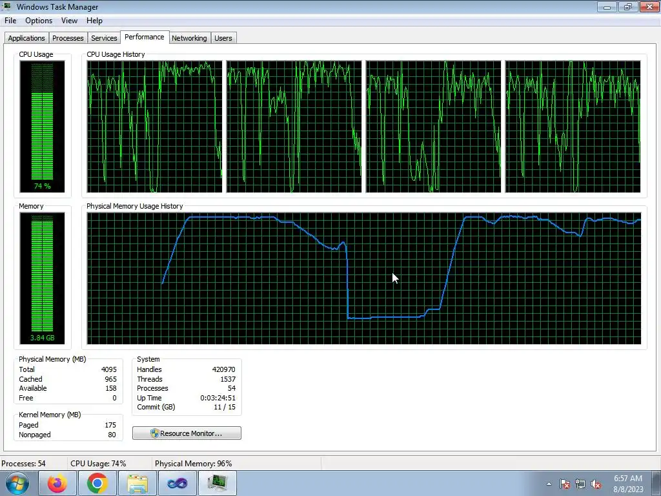The height and width of the screenshot is (496, 661).
Task: Click the fourth CPU usage history graph
Action: pyautogui.click(x=573, y=127)
